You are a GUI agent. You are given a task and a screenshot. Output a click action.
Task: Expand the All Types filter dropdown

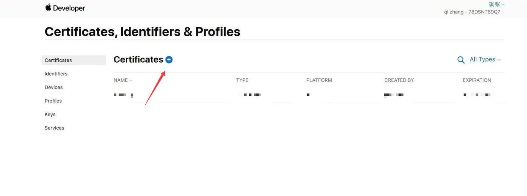coord(485,59)
